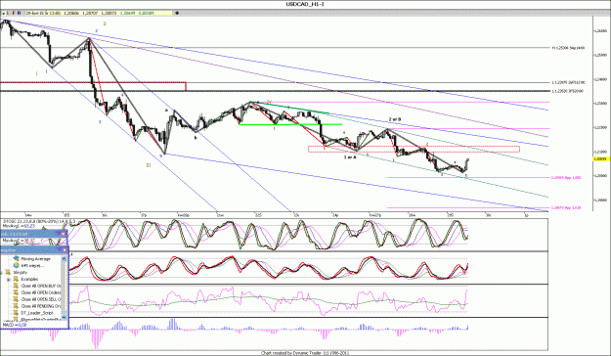
Task: Click the 'L 1,22875' price level label
Action: [568, 83]
